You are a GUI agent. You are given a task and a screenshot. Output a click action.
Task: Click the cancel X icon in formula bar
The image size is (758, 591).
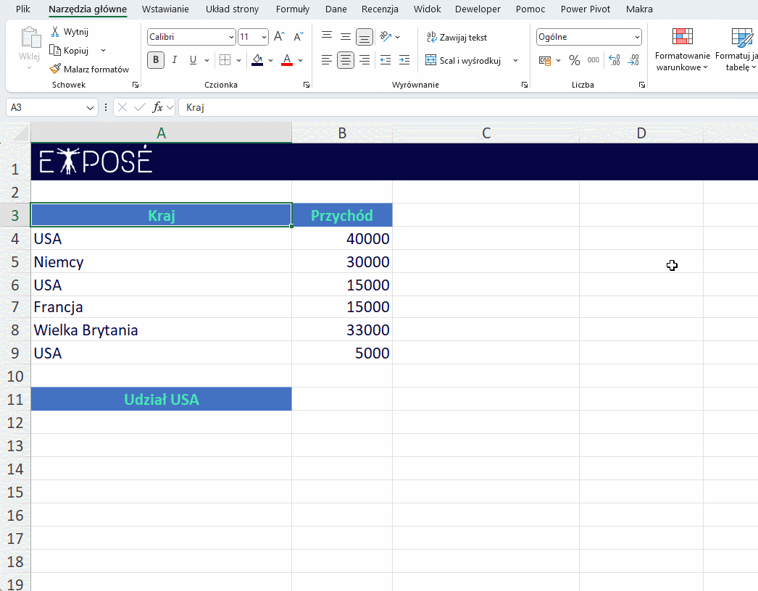click(x=122, y=107)
